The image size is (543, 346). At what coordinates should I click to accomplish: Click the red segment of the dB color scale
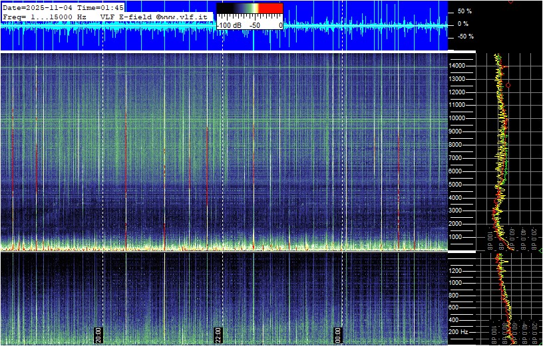pos(270,8)
